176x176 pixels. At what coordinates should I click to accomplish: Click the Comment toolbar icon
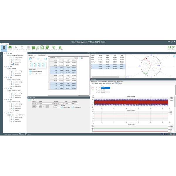pos(47,48)
